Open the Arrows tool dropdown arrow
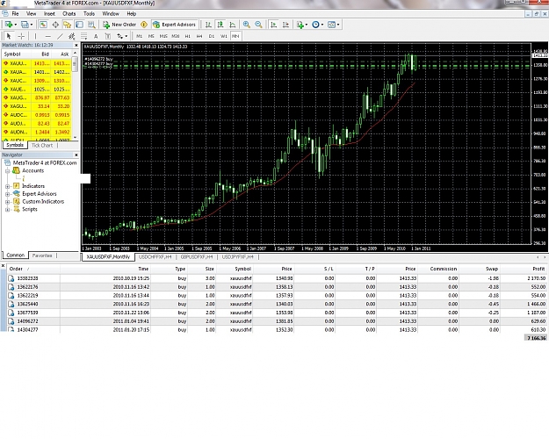The width and height of the screenshot is (549, 439). click(126, 36)
